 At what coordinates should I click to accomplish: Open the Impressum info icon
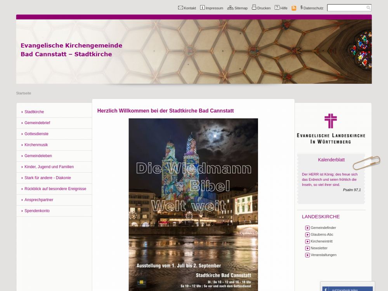pos(202,8)
